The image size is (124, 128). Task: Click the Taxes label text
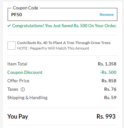[13, 89]
